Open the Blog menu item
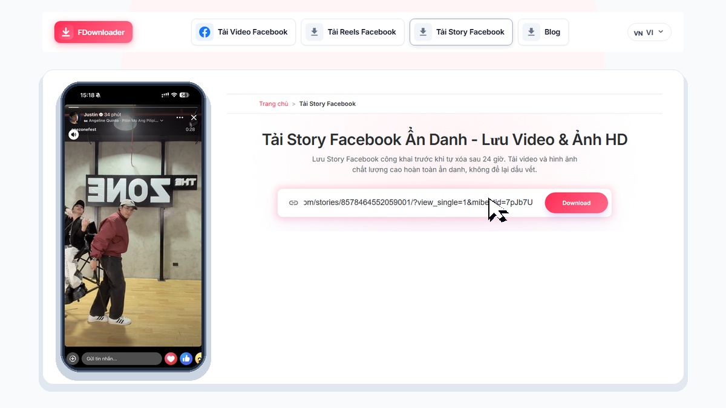Screen dimensions: 726x408 pyautogui.click(x=543, y=32)
